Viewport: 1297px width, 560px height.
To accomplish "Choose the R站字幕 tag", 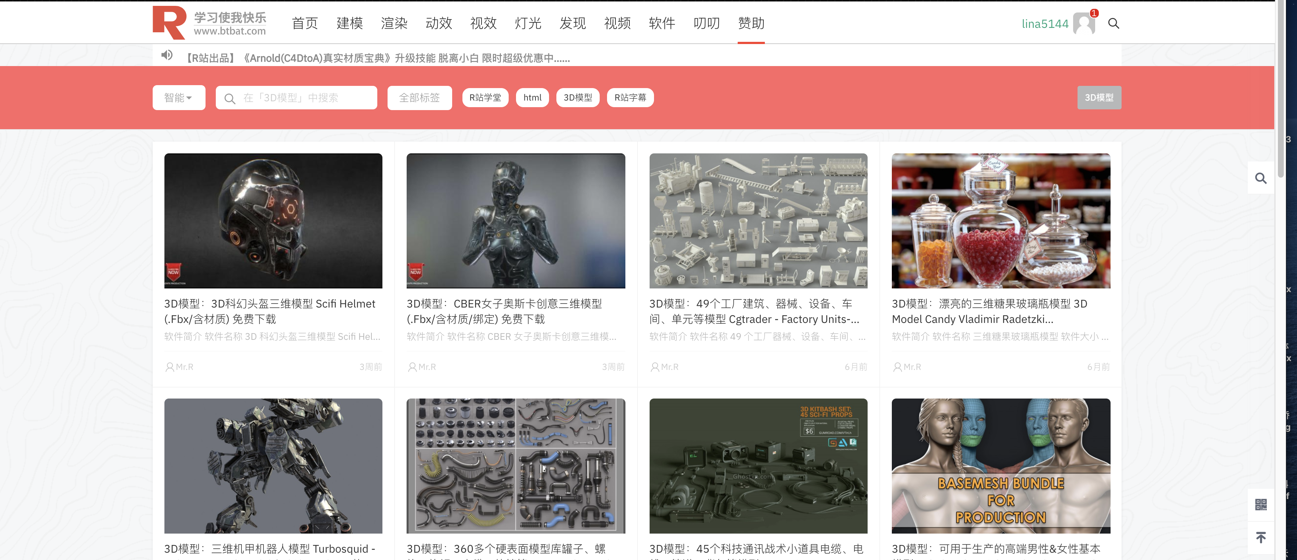I will [x=631, y=98].
